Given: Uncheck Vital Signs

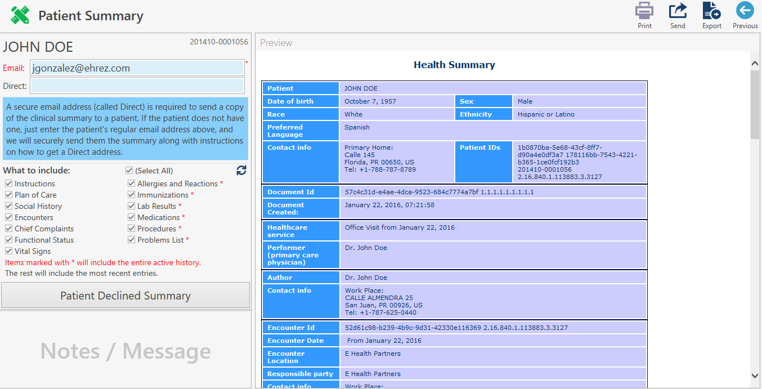Looking at the screenshot, I should coord(9,251).
